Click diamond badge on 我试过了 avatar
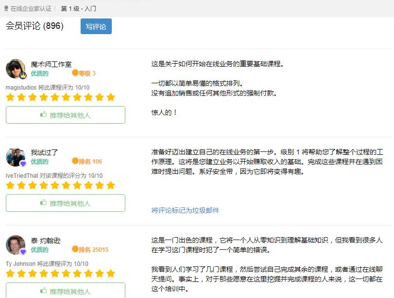This screenshot has width=394, height=298. 23,164
